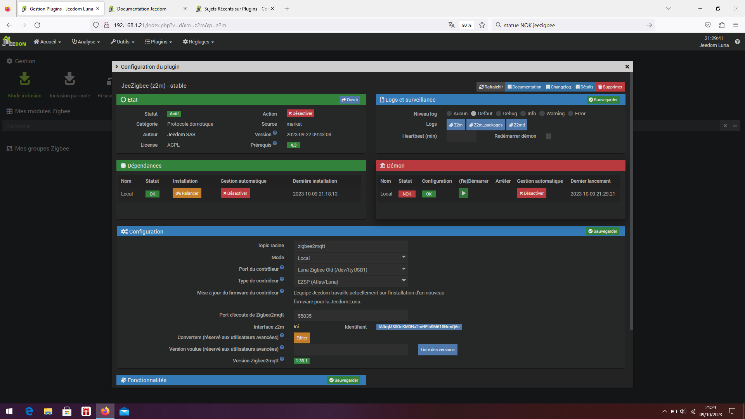The width and height of the screenshot is (745, 419).
Task: Click the Jeedom logo icon
Action: (x=14, y=41)
